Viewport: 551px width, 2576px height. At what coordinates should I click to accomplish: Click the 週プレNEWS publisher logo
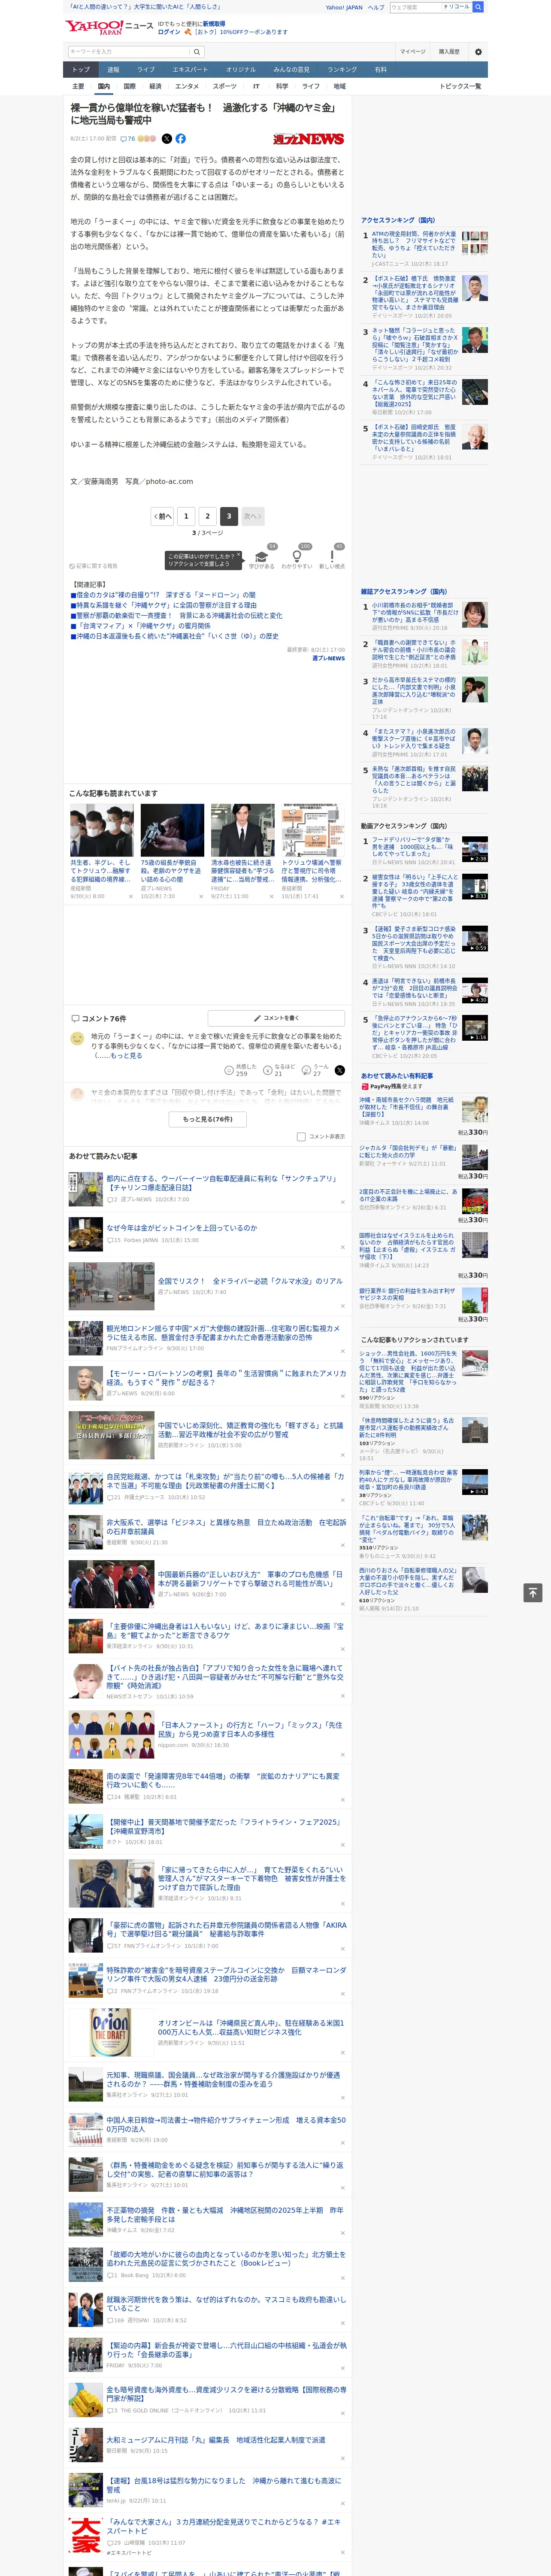point(308,139)
